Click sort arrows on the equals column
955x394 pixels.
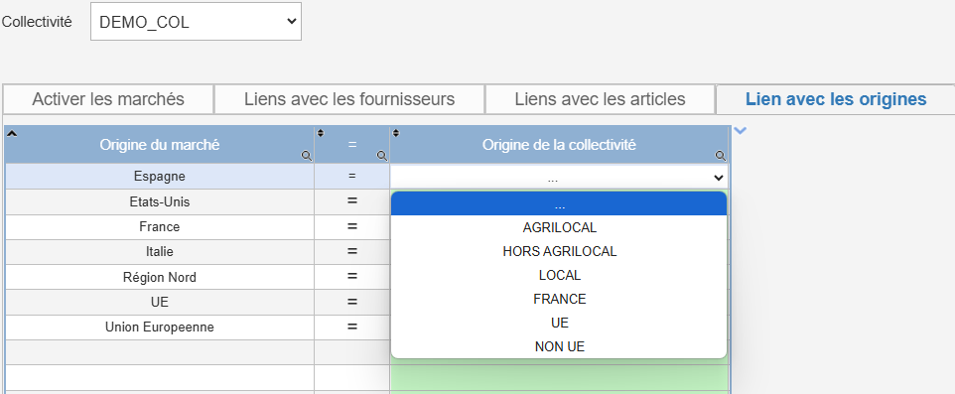(x=322, y=133)
